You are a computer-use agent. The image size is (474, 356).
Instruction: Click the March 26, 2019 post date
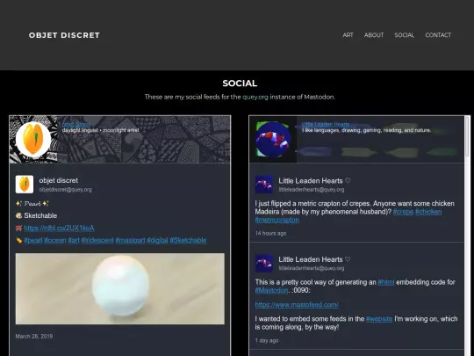[34, 337]
